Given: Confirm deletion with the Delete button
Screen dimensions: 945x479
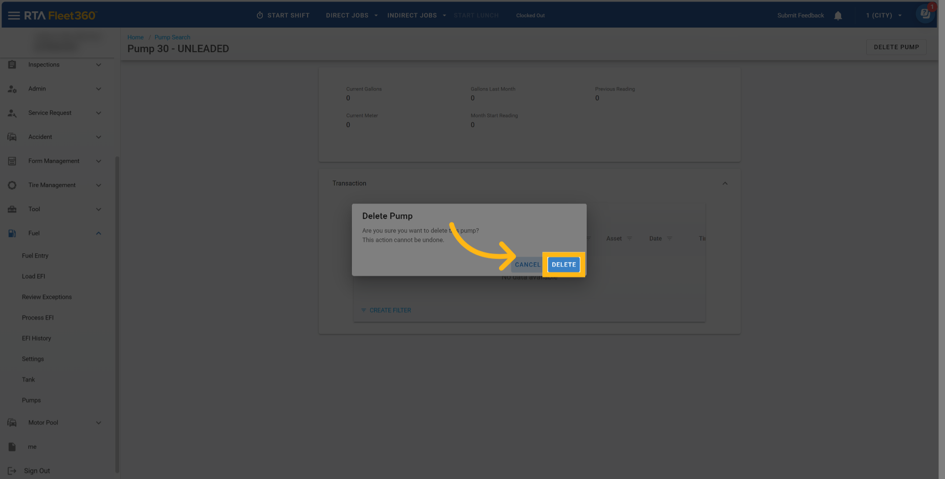Looking at the screenshot, I should [564, 265].
